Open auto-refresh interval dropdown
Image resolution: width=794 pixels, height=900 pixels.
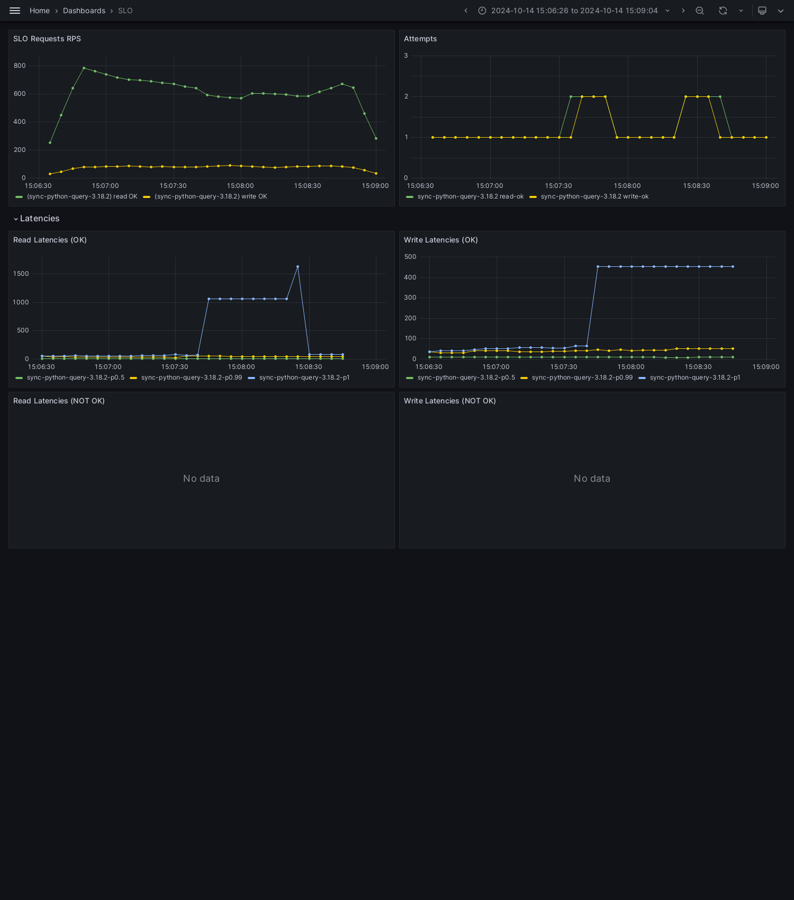click(x=741, y=11)
